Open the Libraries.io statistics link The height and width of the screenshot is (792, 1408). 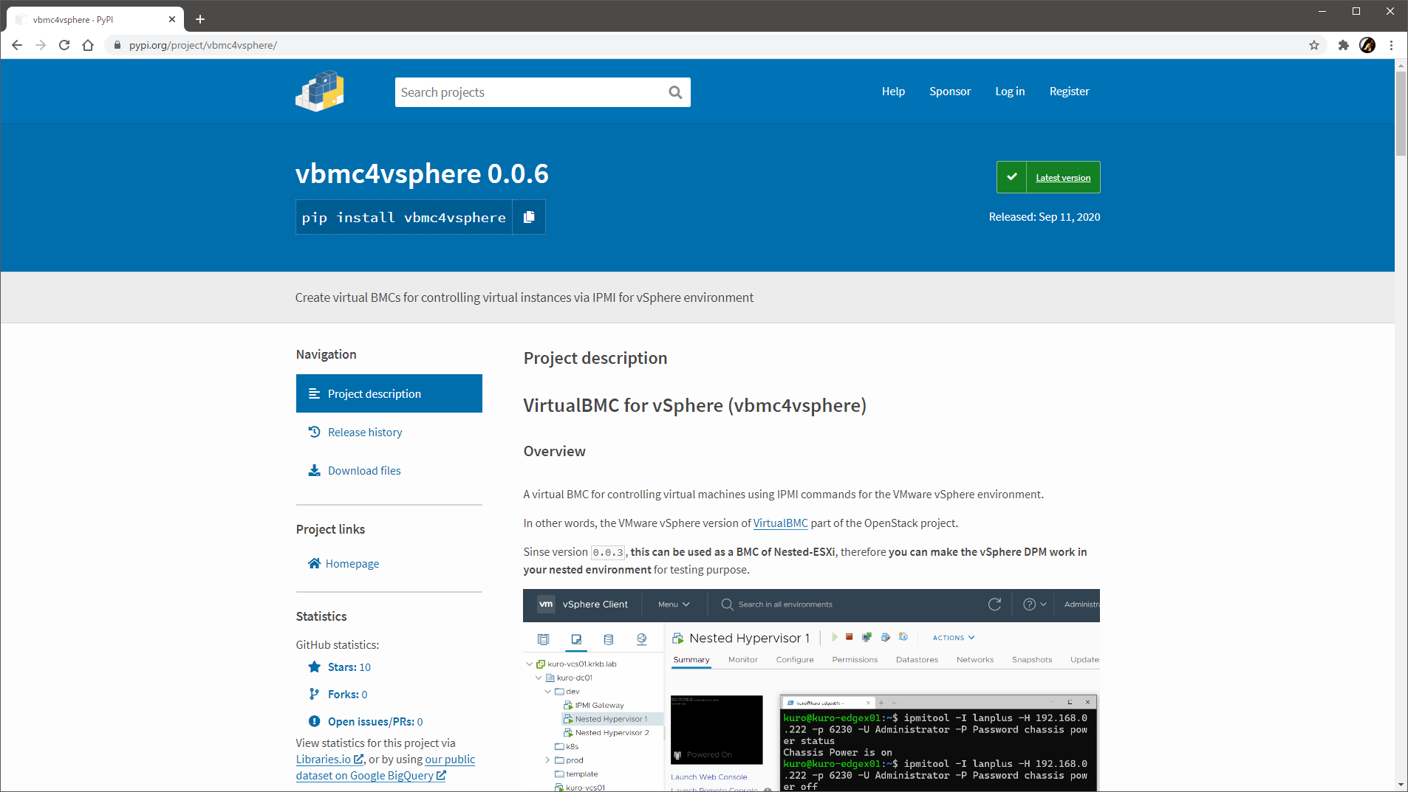point(324,759)
